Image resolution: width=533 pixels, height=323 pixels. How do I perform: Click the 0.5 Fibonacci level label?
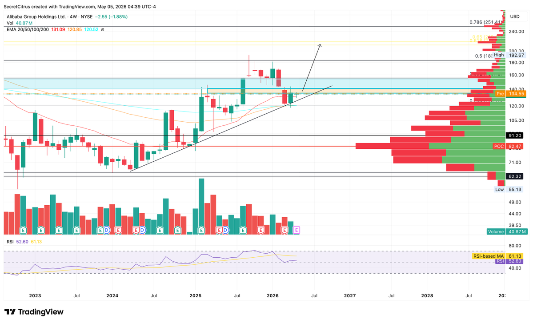click(484, 56)
